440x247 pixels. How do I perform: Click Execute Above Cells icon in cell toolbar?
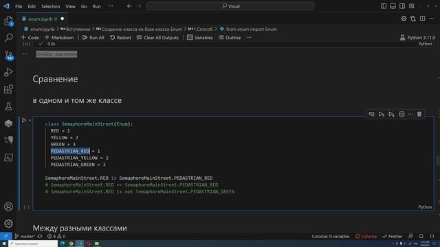[x=382, y=115]
